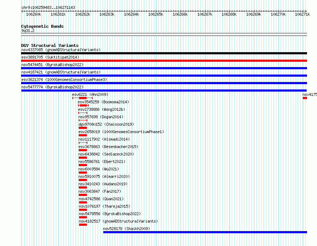The image size is (317, 246).
Task: Open the nsv4742586 (Quan2021) label
Action: (x=101, y=199)
